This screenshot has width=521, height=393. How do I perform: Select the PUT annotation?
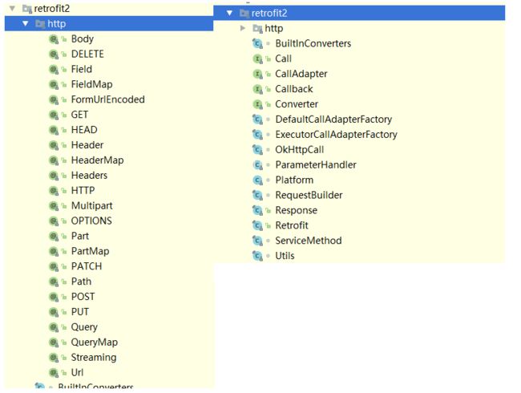point(79,312)
